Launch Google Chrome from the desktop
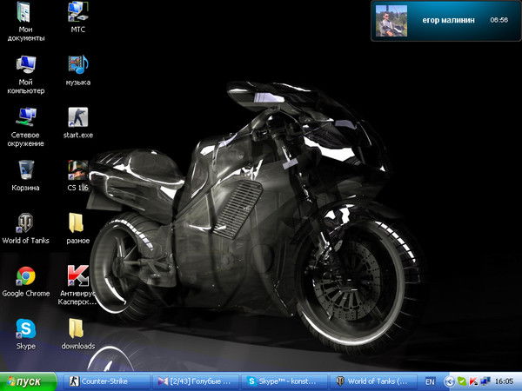Image resolution: width=522 pixels, height=391 pixels. point(25,276)
